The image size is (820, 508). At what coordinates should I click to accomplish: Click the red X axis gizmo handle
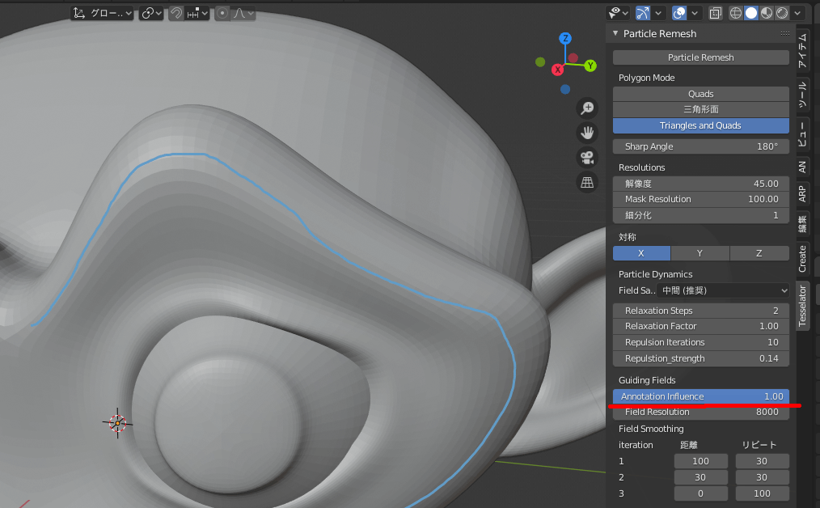[x=557, y=69]
